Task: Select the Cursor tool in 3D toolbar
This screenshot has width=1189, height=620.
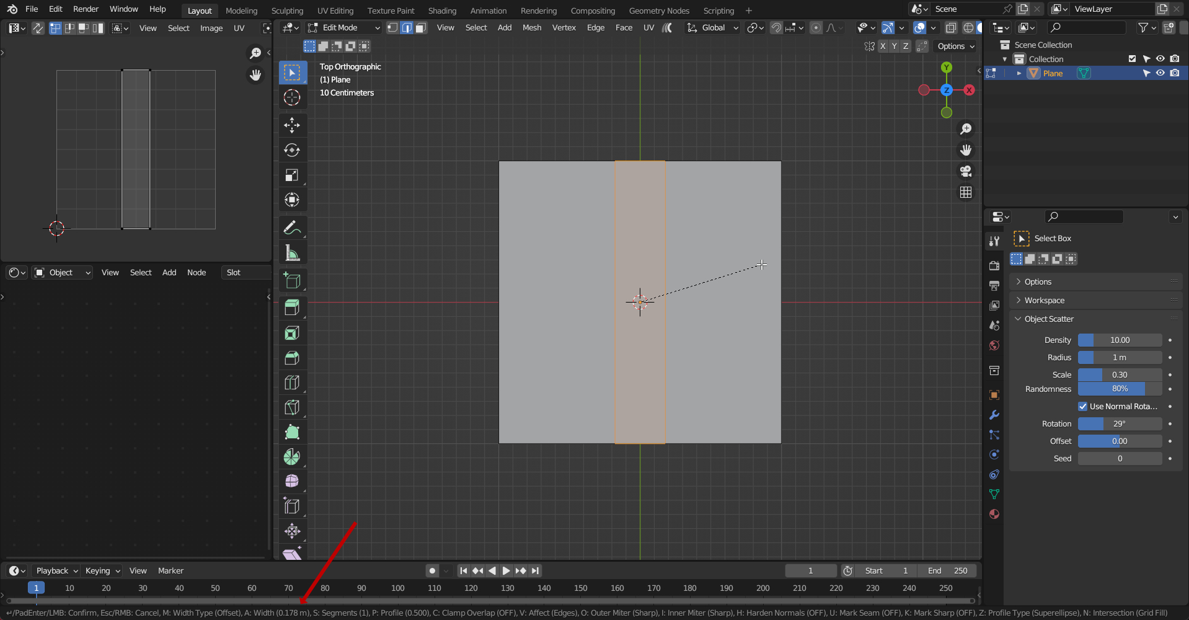Action: pyautogui.click(x=292, y=97)
